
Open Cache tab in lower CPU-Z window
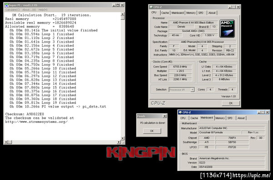[x=194, y=118]
